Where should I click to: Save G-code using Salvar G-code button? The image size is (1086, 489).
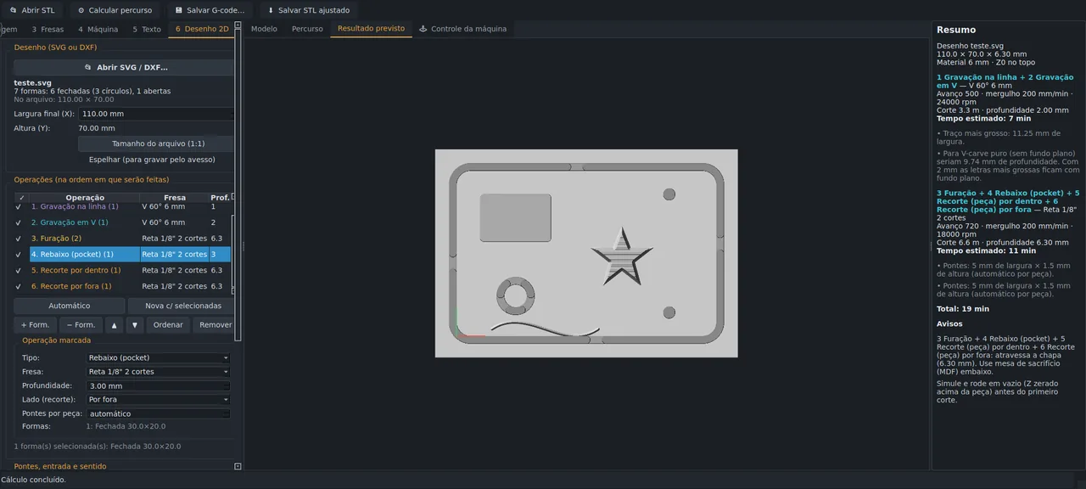coord(210,10)
